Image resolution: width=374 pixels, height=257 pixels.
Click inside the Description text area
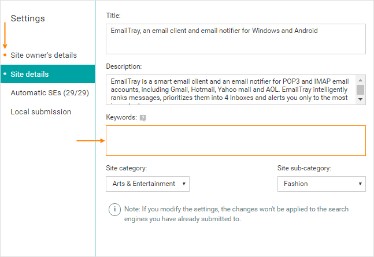(x=231, y=90)
